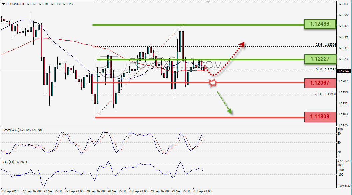Click the red 1.12067 support label
352x195 pixels.
pos(320,83)
